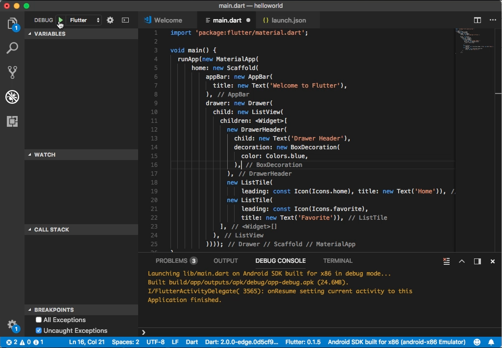Click the 'Welcome to Flutter' string in code
Viewport: 502px width, 348px height.
click(x=306, y=85)
